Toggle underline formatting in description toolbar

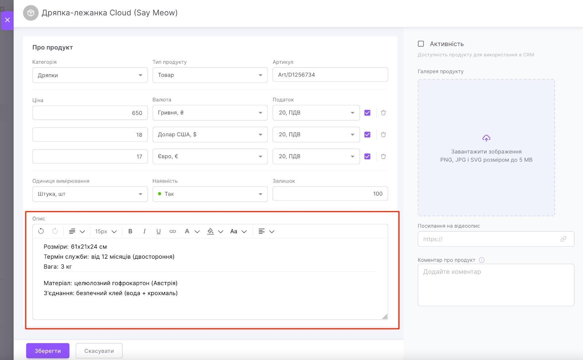click(159, 231)
